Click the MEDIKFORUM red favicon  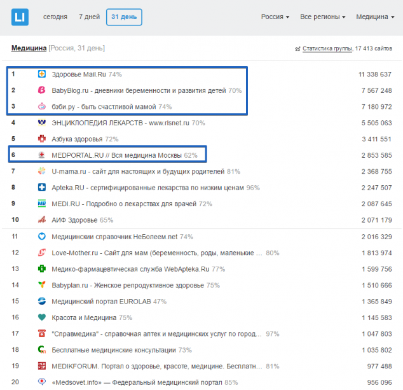(x=42, y=366)
